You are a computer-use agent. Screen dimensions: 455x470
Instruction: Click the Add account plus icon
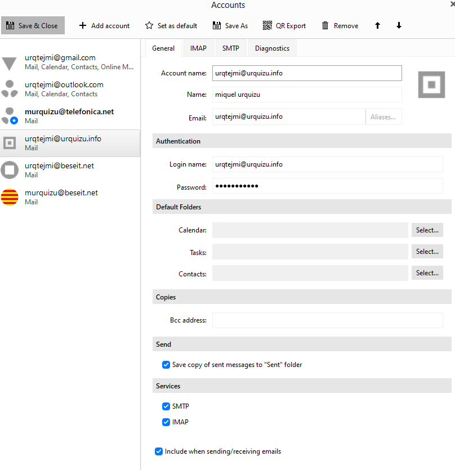83,26
